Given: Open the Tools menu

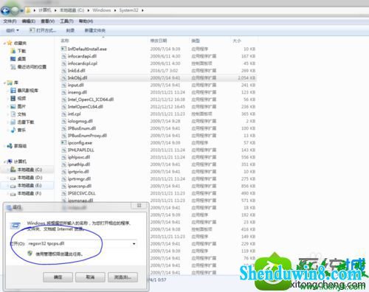Looking at the screenshot, I should coord(66,21).
